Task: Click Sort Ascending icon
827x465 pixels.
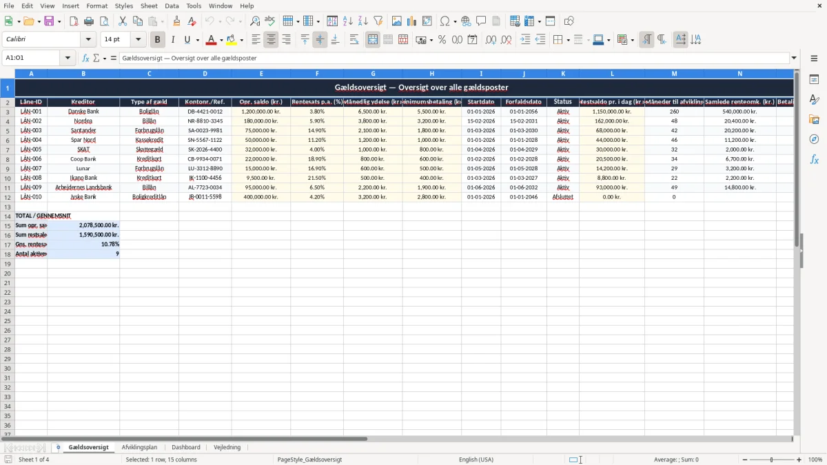Action: click(348, 21)
